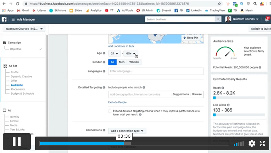Click Suggestions in detailed targeting
271x153 pixels.
[x=181, y=94]
